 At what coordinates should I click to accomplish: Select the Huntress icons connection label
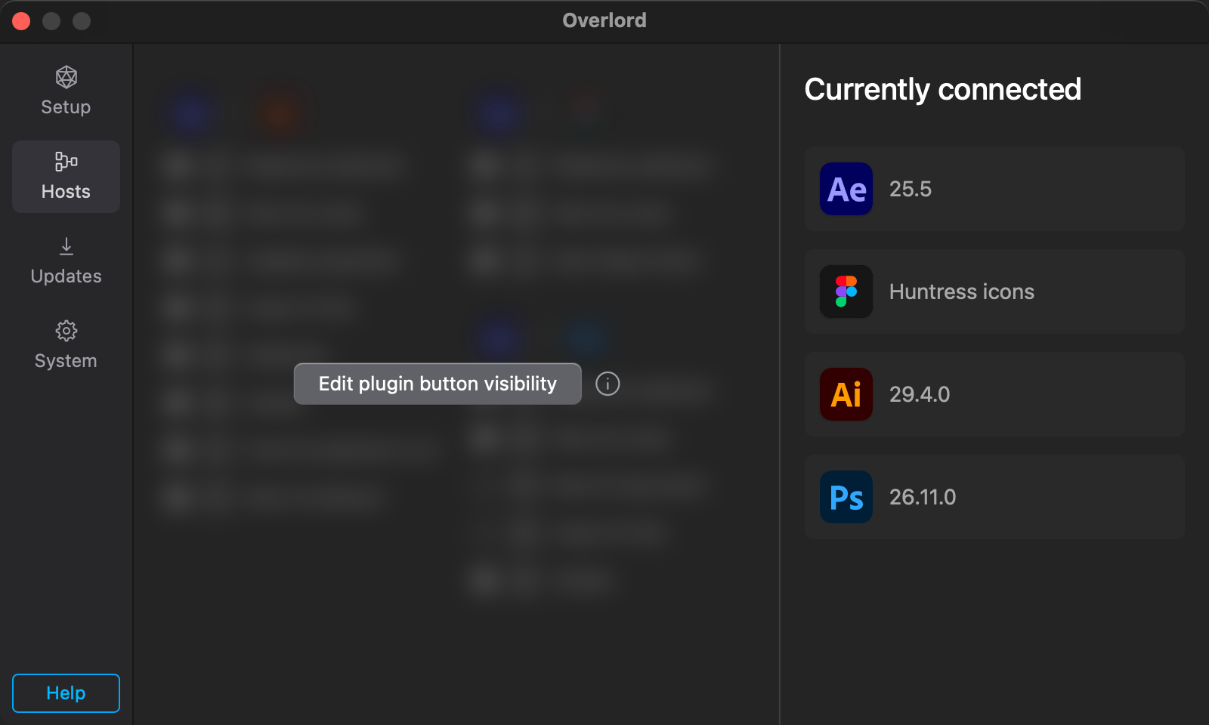click(x=961, y=292)
